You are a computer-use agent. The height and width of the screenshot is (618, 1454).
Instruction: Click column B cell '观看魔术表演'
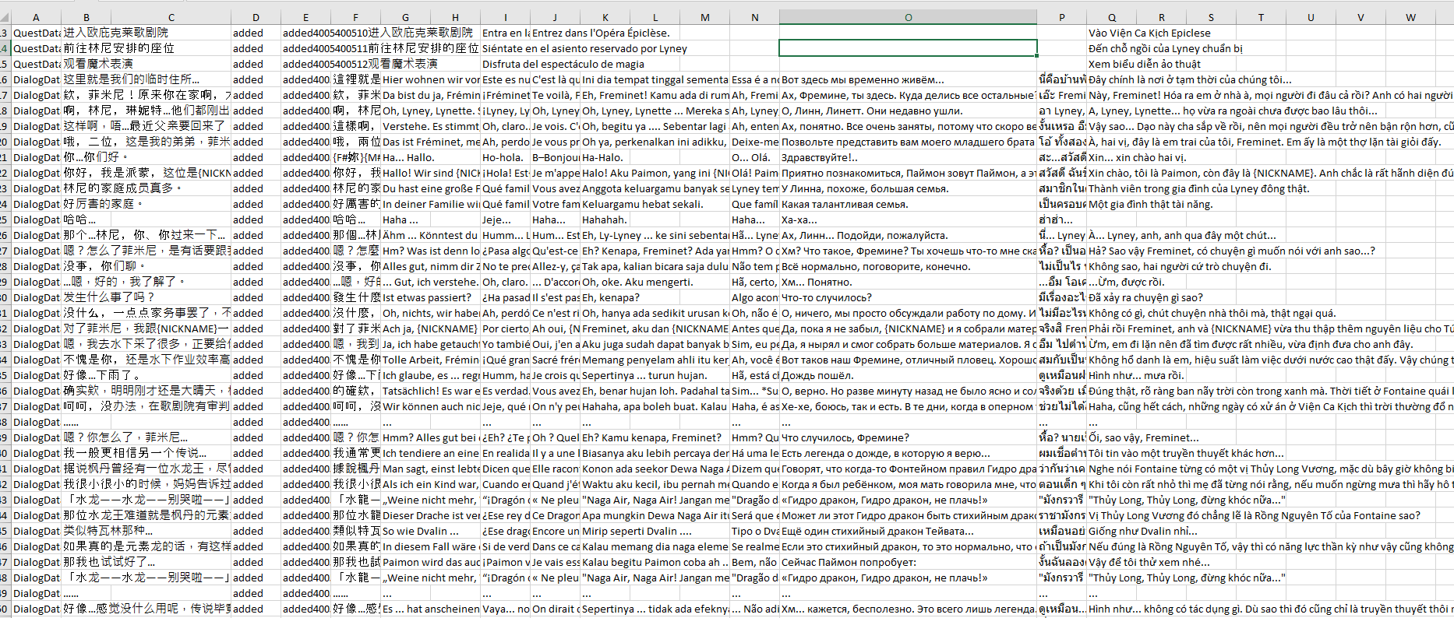(97, 64)
